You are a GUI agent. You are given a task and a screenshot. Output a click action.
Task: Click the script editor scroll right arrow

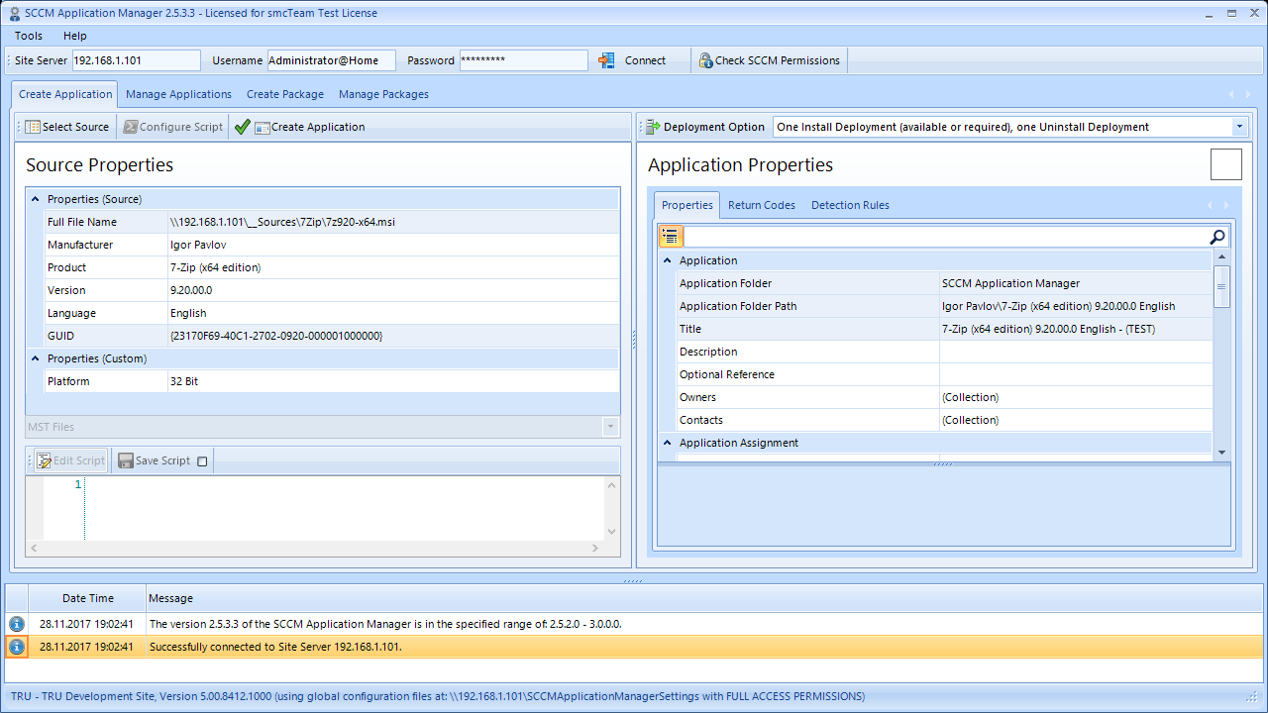(595, 548)
